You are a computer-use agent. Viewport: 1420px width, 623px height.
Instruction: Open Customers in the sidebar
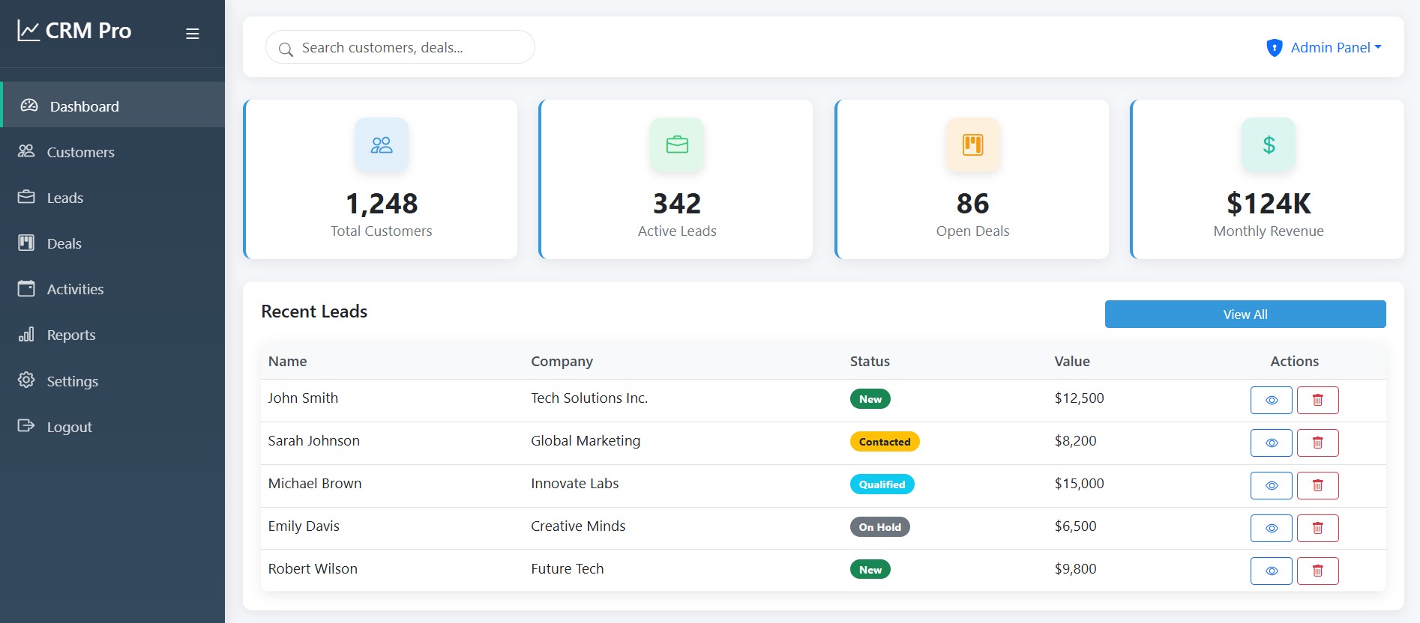[80, 152]
